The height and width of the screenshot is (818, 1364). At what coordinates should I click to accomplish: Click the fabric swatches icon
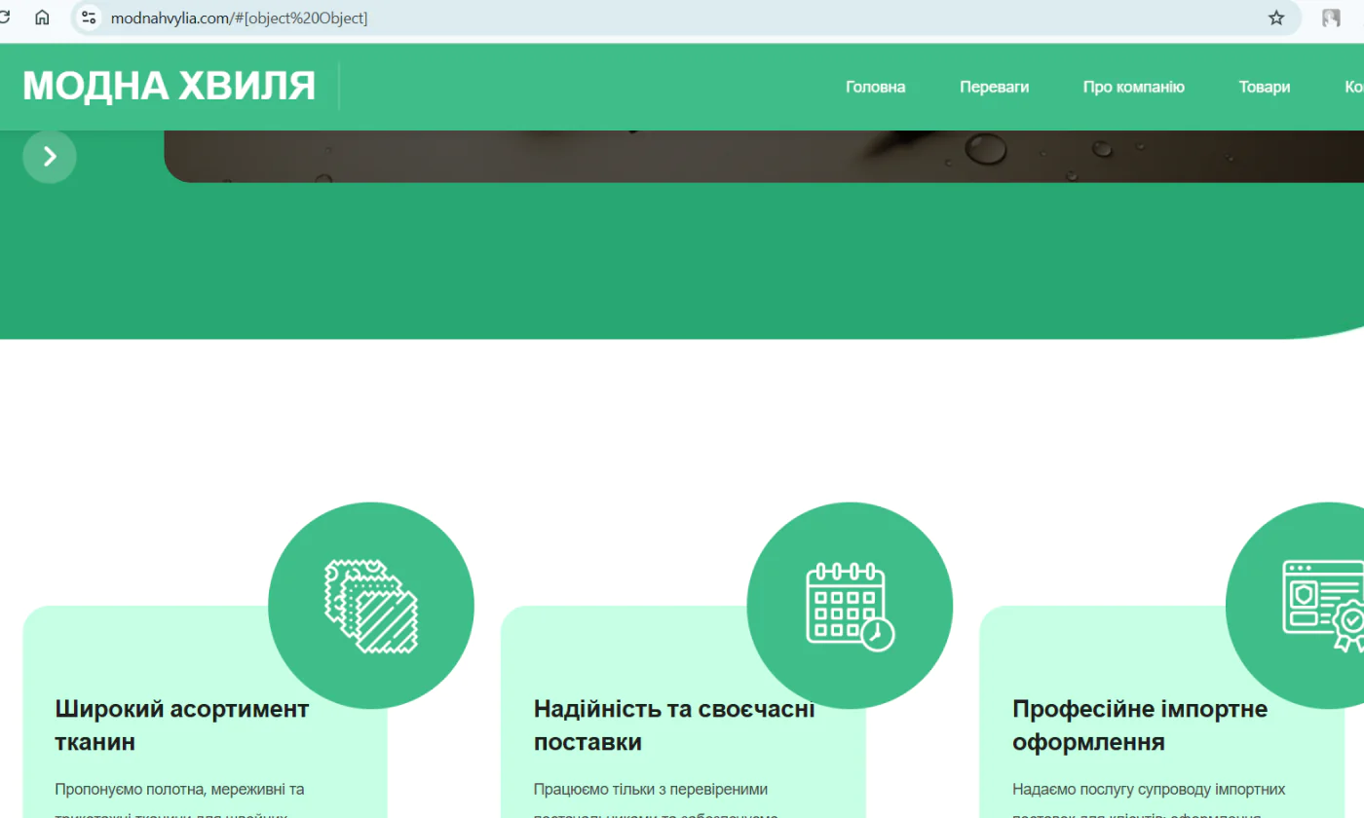371,606
